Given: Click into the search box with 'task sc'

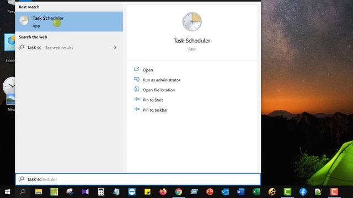Looking at the screenshot, I should pyautogui.click(x=138, y=179).
